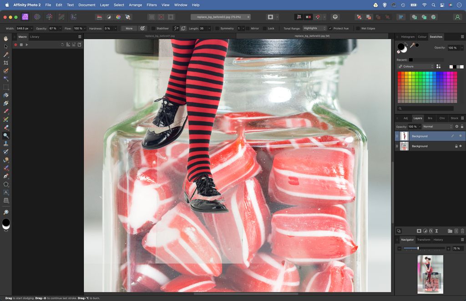Select the Dodge Brush tool
Image resolution: width=466 pixels, height=301 pixels.
[6, 135]
